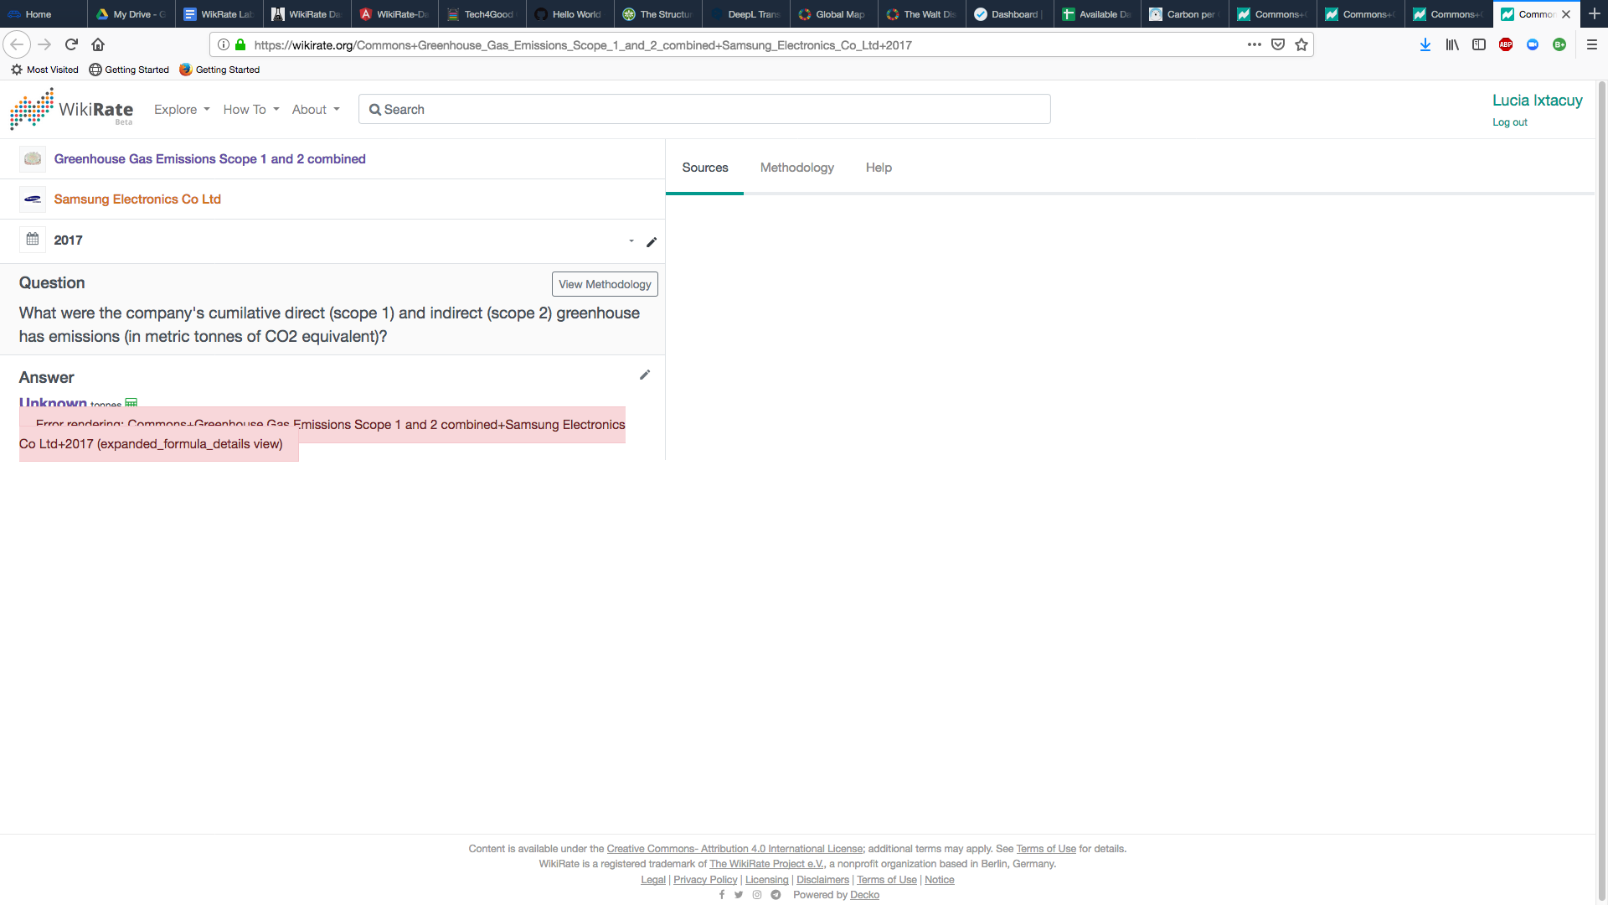Edit the 2017 year with pencil icon
Screen dimensions: 1608x905
tap(652, 242)
